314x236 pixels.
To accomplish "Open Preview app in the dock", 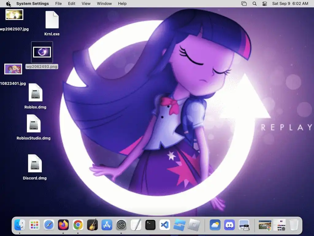I will tap(244, 225).
